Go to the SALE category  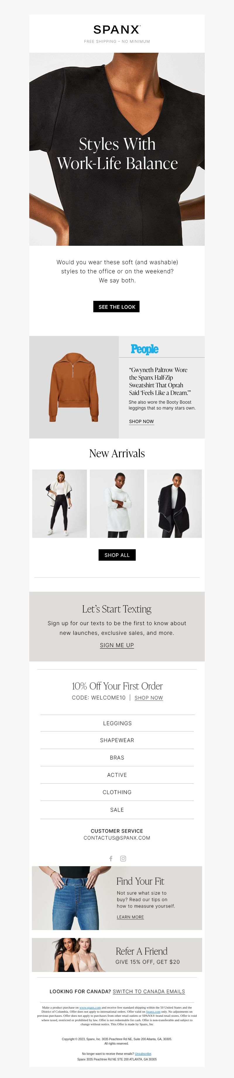[117, 810]
